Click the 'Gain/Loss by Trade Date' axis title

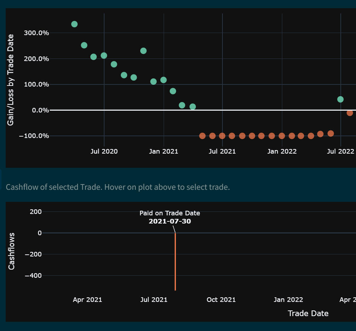(11, 80)
